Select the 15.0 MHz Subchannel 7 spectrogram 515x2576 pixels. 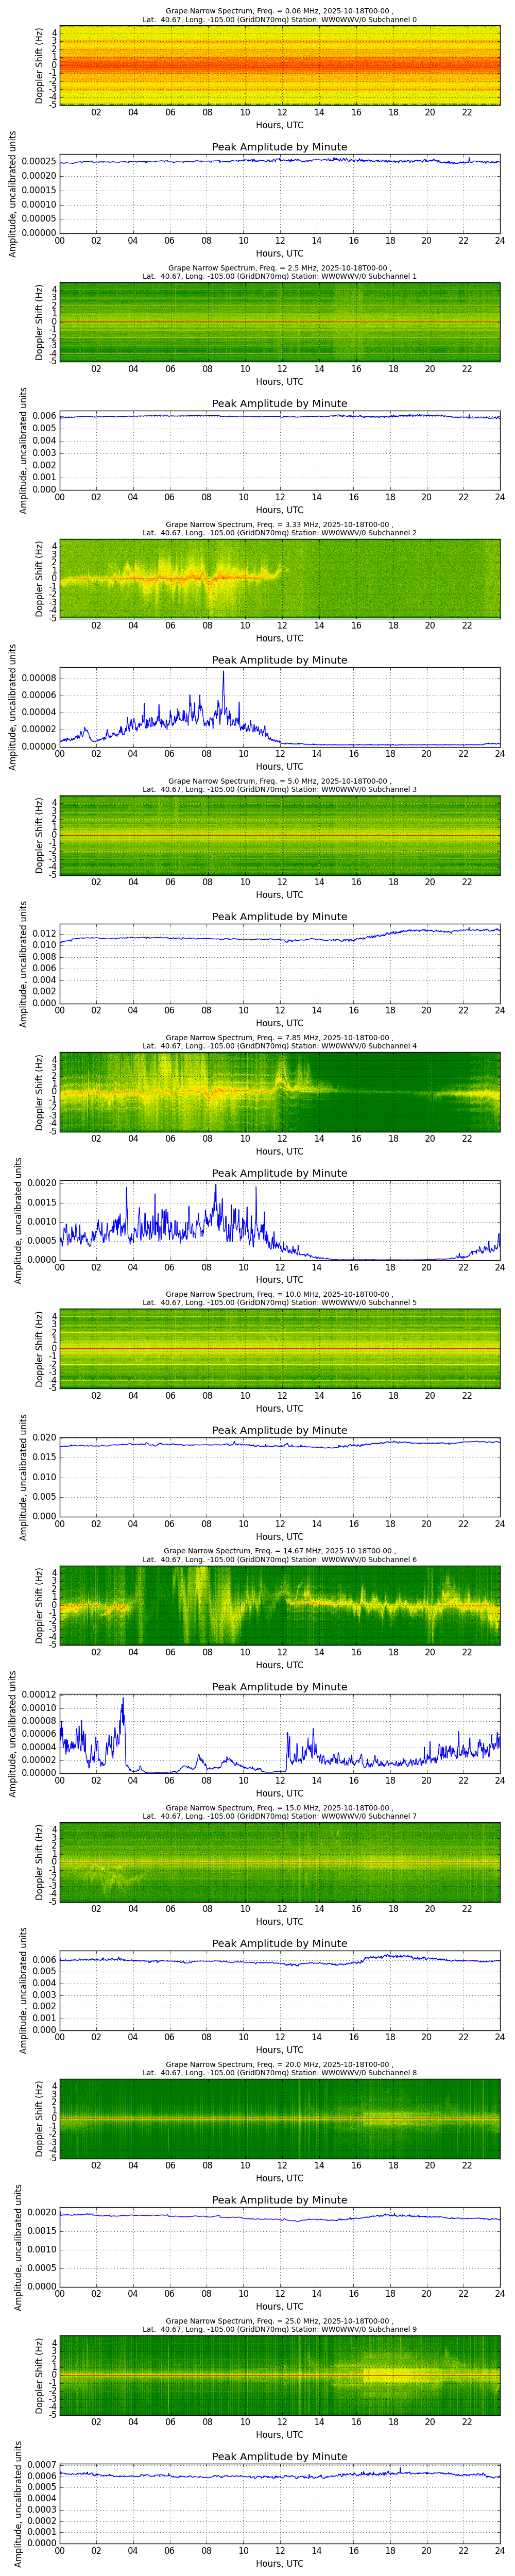pos(279,1861)
